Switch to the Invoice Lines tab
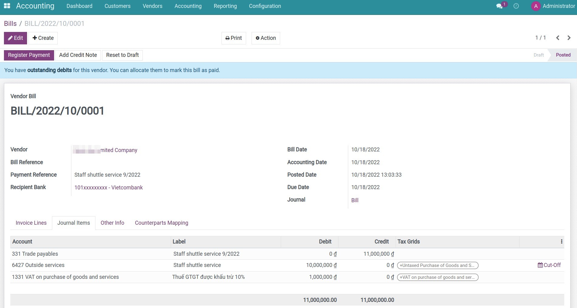The image size is (577, 308). click(x=31, y=223)
